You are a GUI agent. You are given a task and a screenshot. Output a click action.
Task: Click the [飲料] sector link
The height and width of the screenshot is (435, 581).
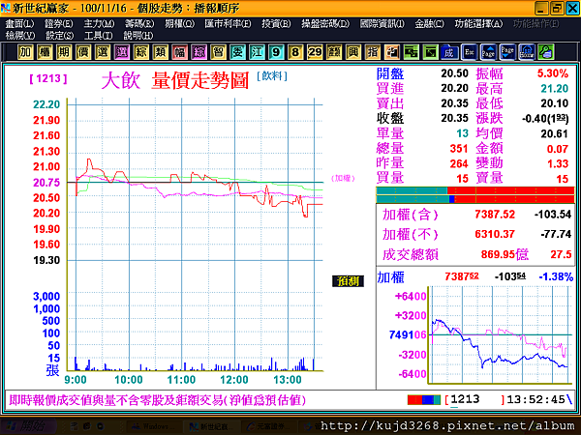coord(272,75)
